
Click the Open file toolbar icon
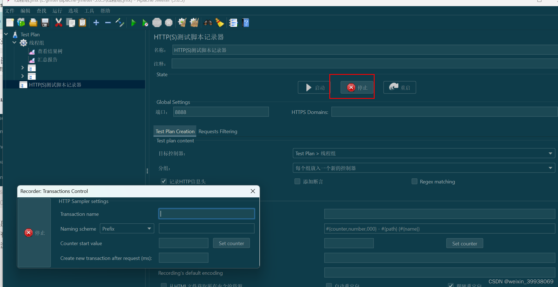coord(33,23)
